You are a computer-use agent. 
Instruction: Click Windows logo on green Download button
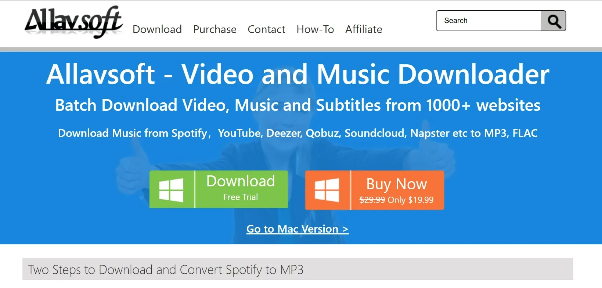point(171,190)
